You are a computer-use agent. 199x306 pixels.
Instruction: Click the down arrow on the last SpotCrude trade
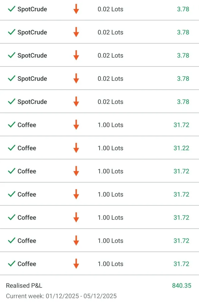point(76,102)
